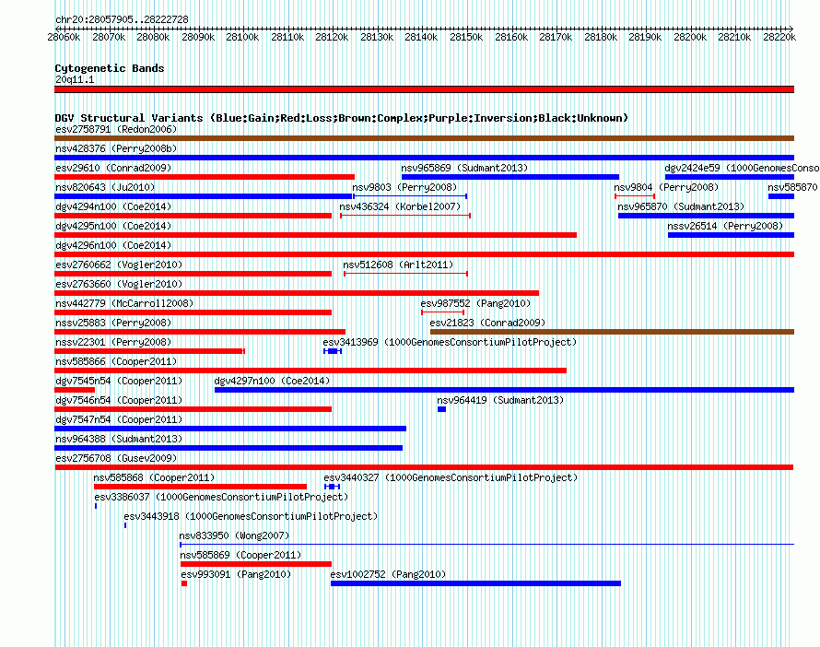Open dgv4294n100 (Coe2014) variant
This screenshot has width=820, height=647.
tap(113, 206)
